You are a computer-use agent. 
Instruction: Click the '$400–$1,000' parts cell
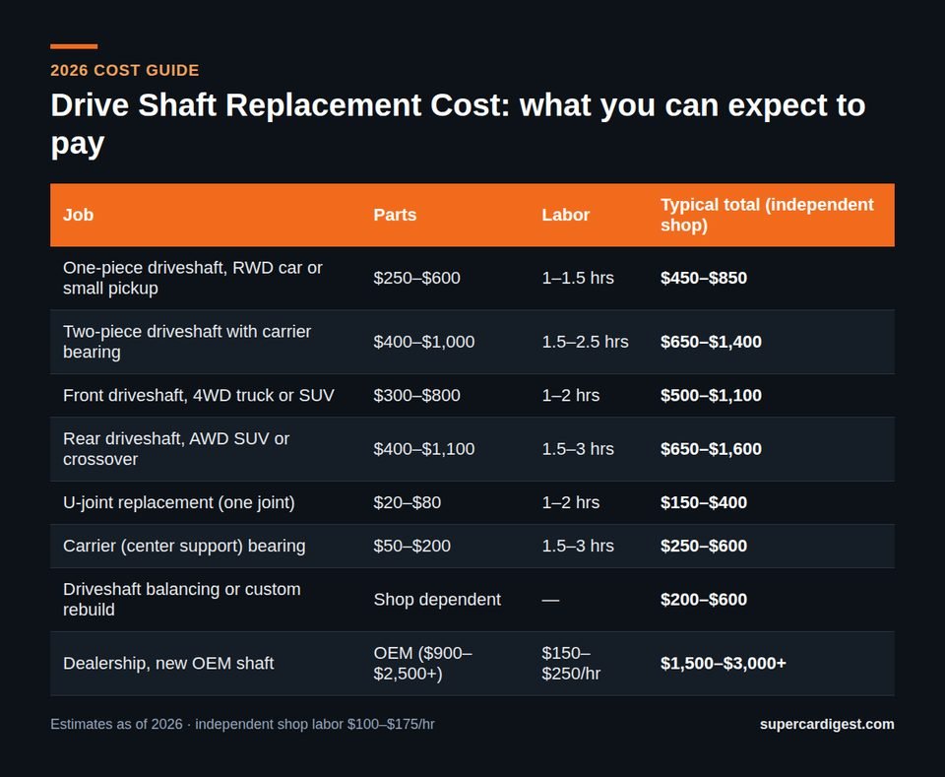click(x=423, y=342)
